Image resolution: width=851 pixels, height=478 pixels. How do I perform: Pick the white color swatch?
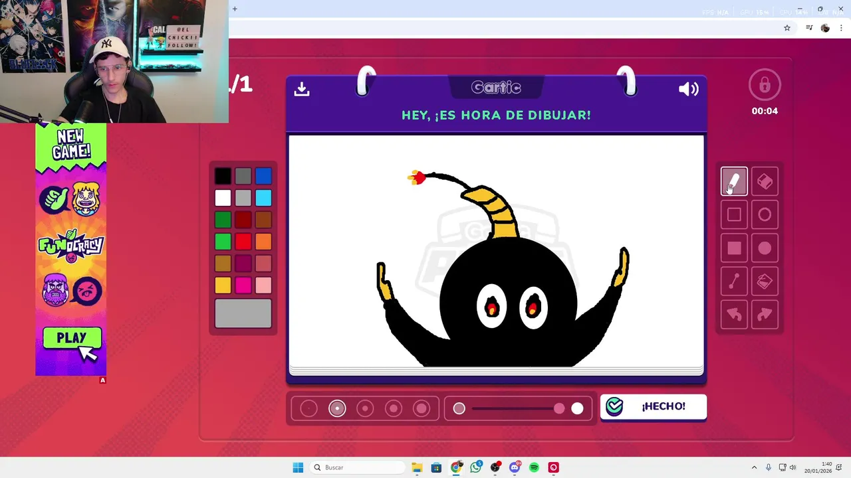[223, 198]
